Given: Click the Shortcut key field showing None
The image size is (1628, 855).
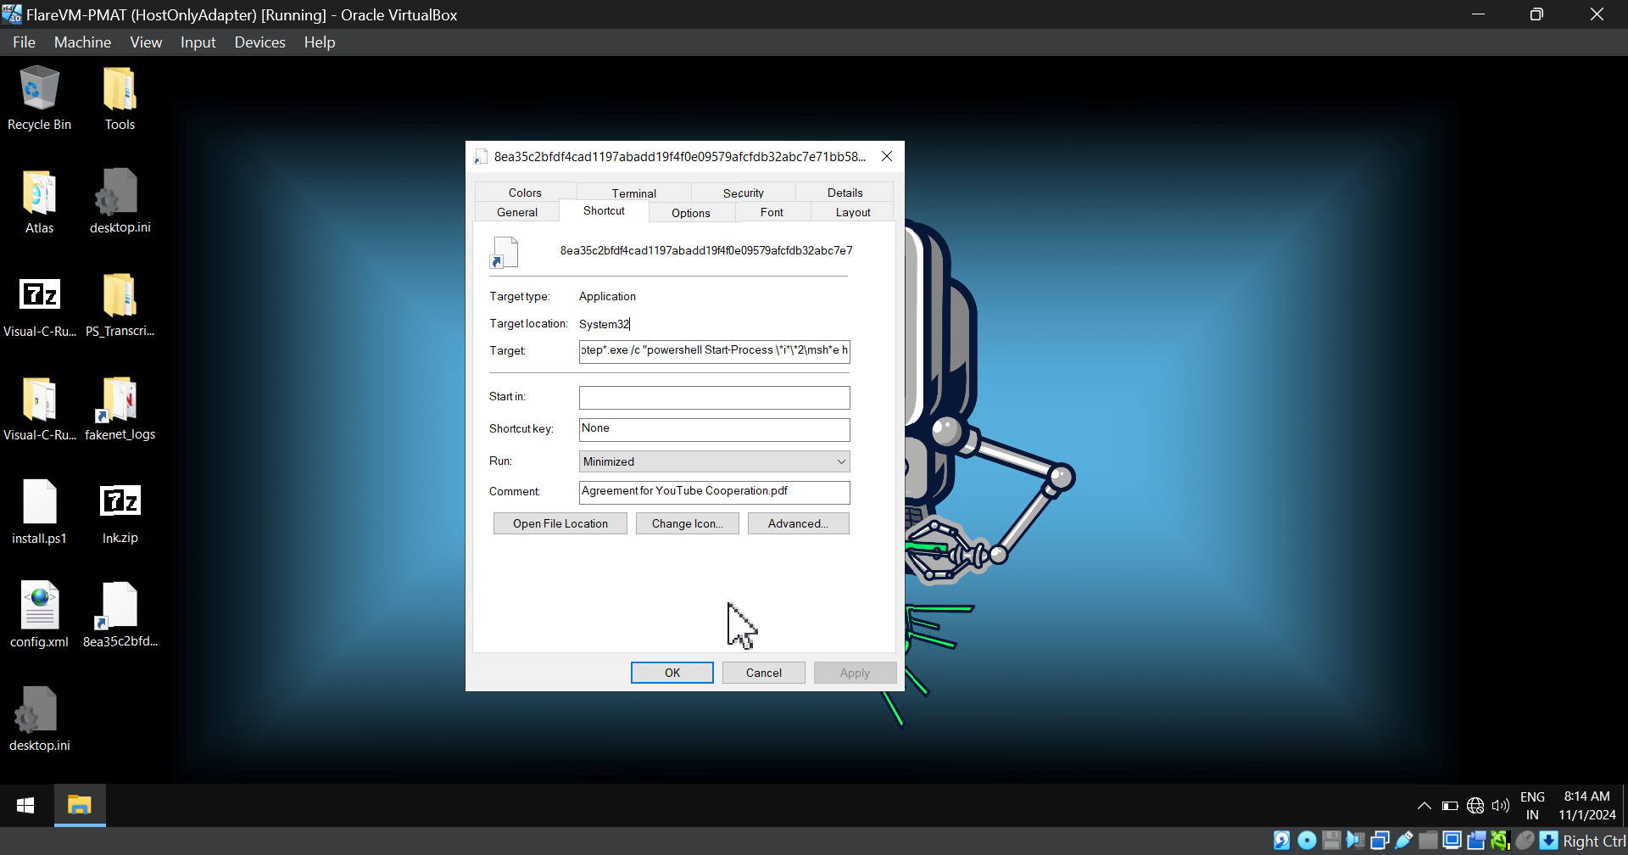Looking at the screenshot, I should 714,429.
